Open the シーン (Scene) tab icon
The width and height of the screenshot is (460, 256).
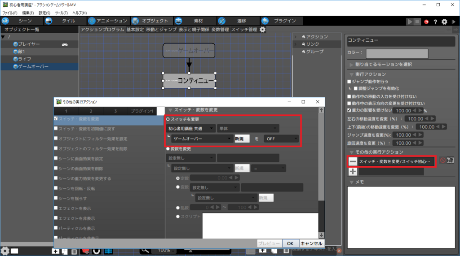(5, 21)
